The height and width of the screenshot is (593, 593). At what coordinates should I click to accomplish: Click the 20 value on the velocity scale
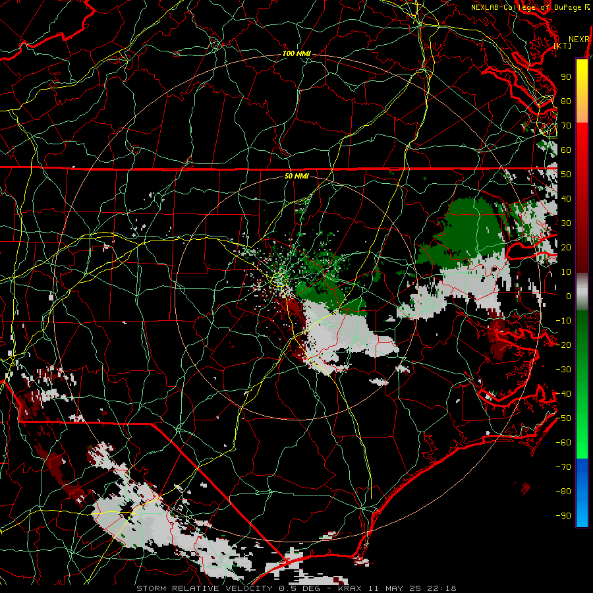click(566, 247)
